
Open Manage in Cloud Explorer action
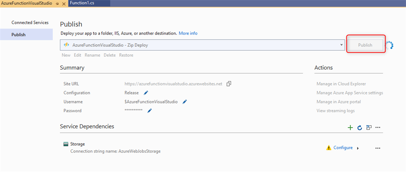point(341,84)
